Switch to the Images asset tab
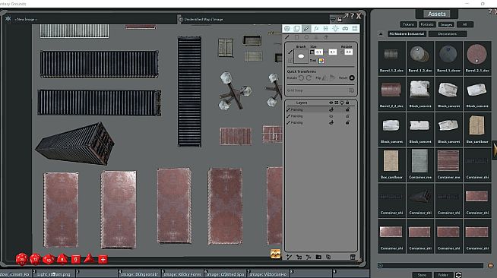497x278 pixels. pos(446,24)
